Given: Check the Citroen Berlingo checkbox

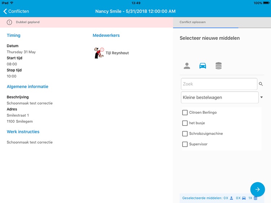Looking at the screenshot, I should tap(185, 112).
